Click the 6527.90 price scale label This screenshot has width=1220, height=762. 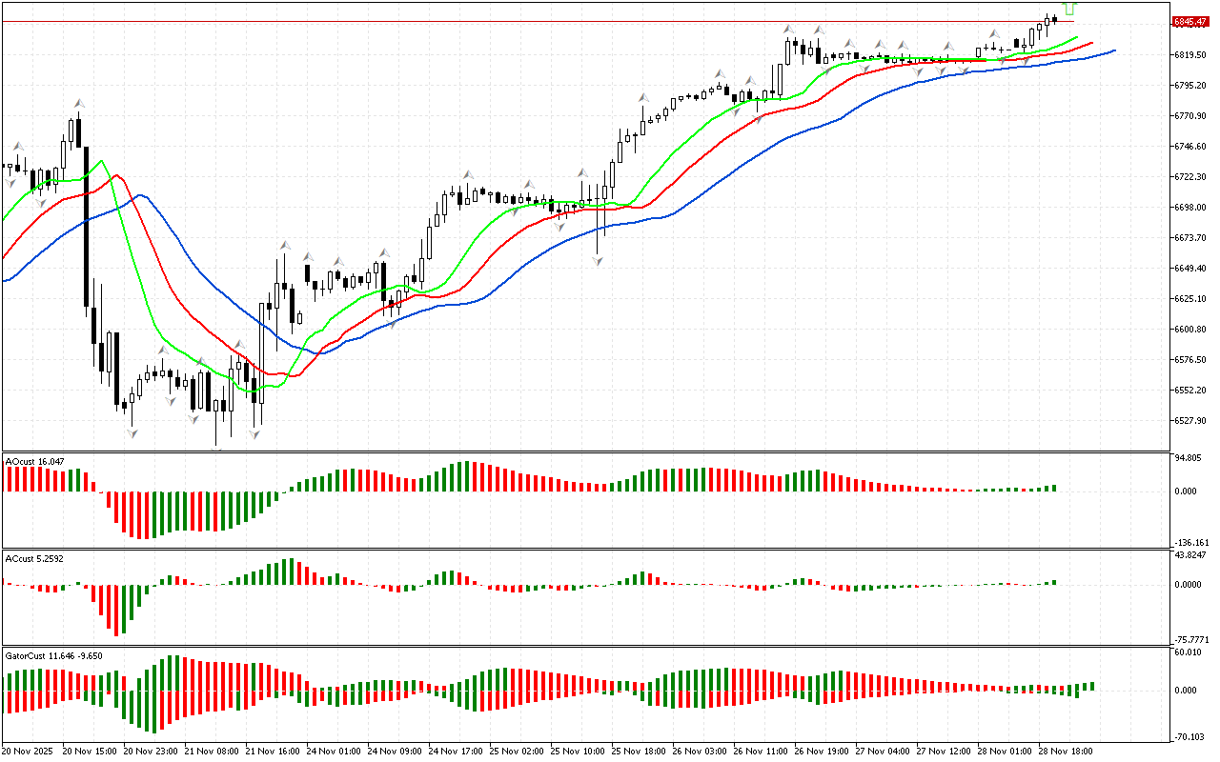tap(1190, 421)
